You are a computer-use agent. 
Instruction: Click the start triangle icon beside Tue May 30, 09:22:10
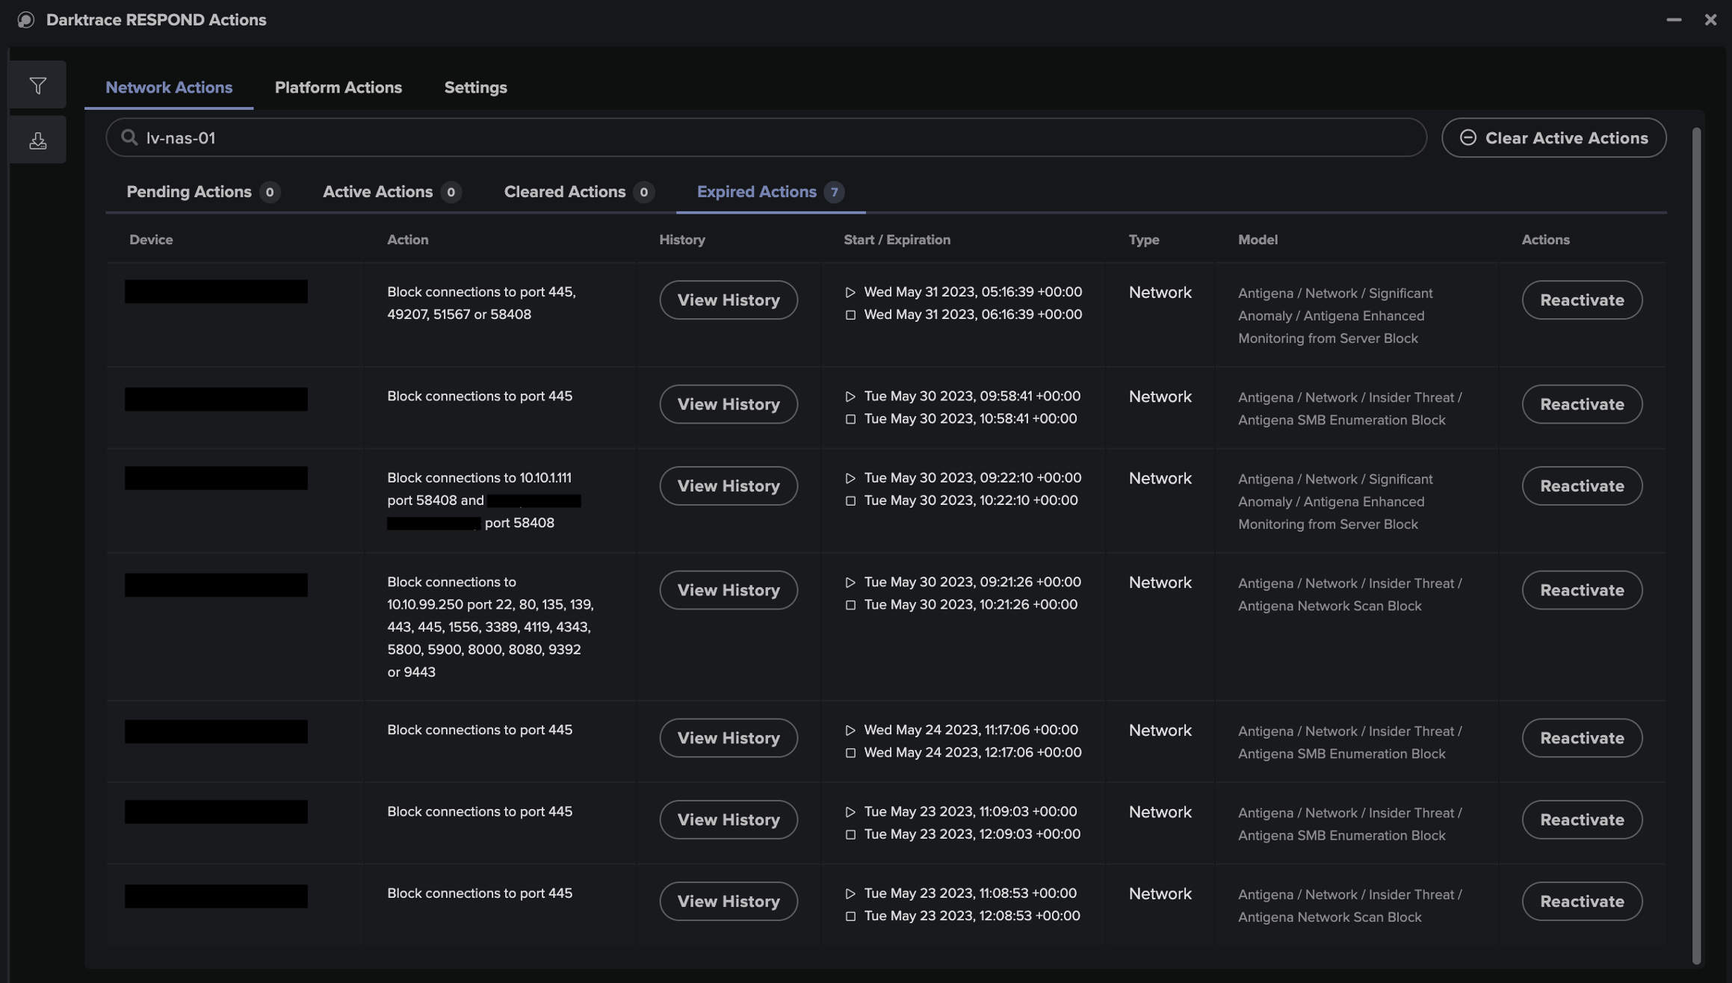850,478
